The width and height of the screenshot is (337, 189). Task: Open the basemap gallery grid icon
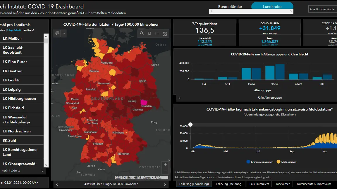pos(165,34)
